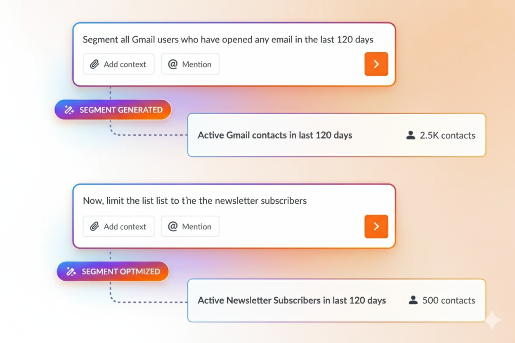Screen dimensions: 515x343
Task: Click the contacts person icon showing 2.5K contacts
Action: (x=411, y=135)
